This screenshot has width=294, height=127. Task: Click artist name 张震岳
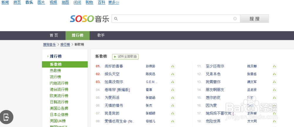pyautogui.click(x=252, y=74)
